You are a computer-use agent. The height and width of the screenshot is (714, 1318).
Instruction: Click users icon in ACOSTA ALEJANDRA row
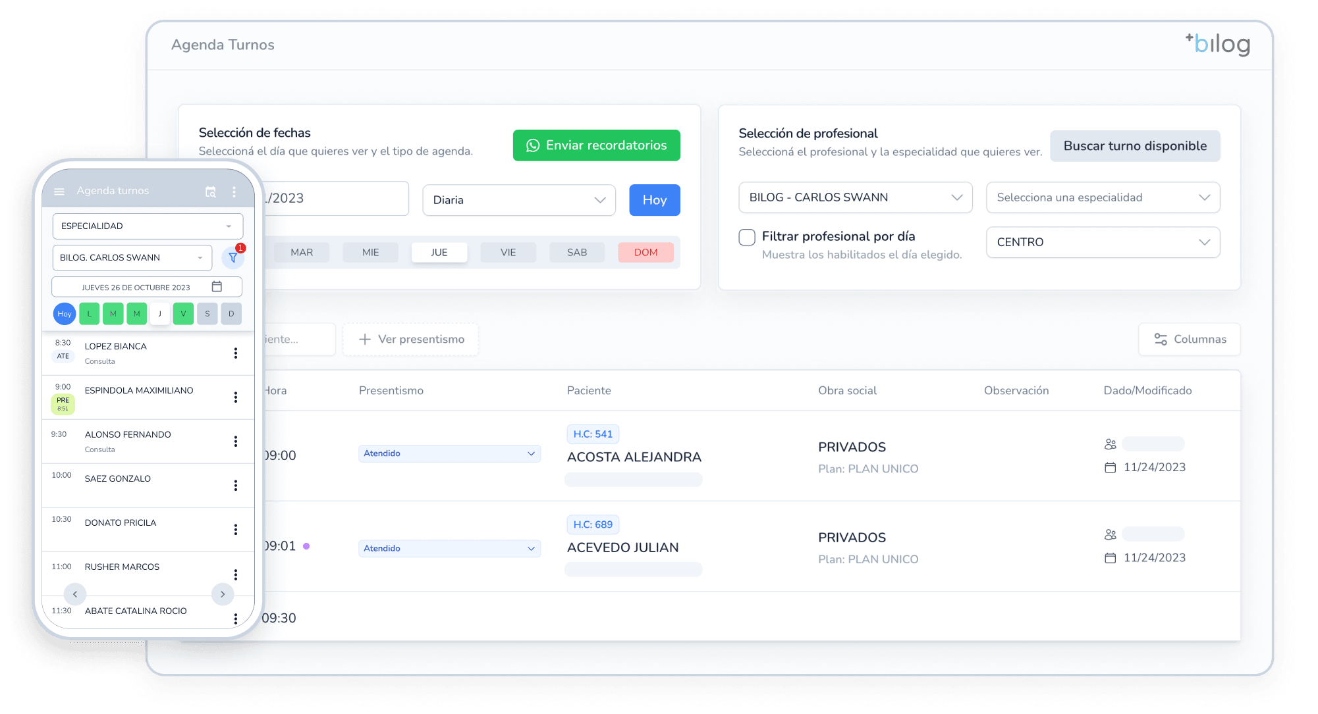1111,444
